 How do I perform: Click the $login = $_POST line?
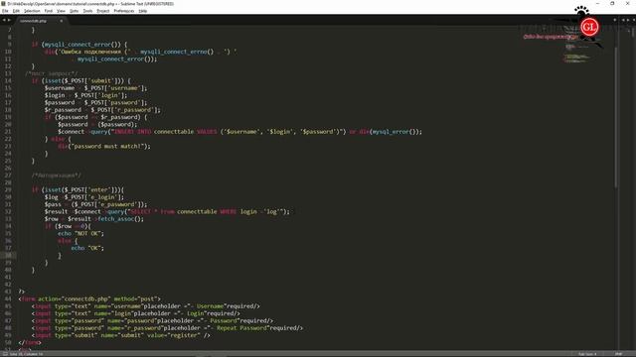[x=86, y=95]
